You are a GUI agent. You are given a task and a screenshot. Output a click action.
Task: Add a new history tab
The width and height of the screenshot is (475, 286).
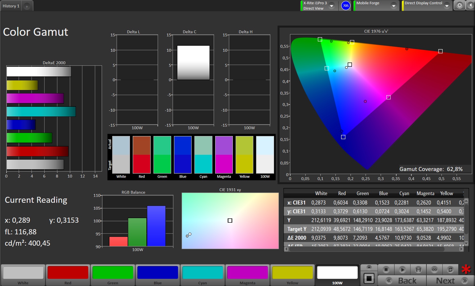coord(27,6)
